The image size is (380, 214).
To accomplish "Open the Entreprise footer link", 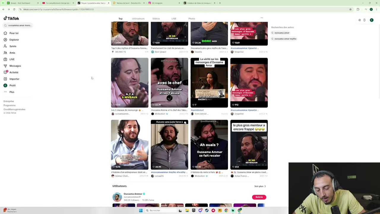I will [9, 101].
